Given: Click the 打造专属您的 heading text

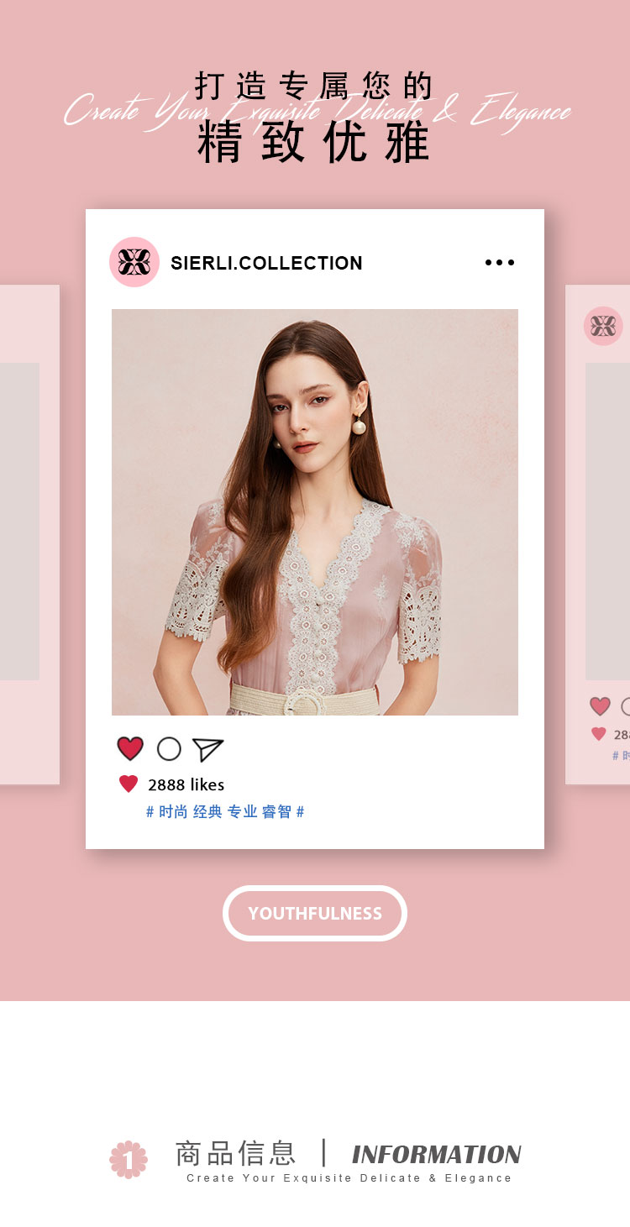Looking at the screenshot, I should point(314,86).
